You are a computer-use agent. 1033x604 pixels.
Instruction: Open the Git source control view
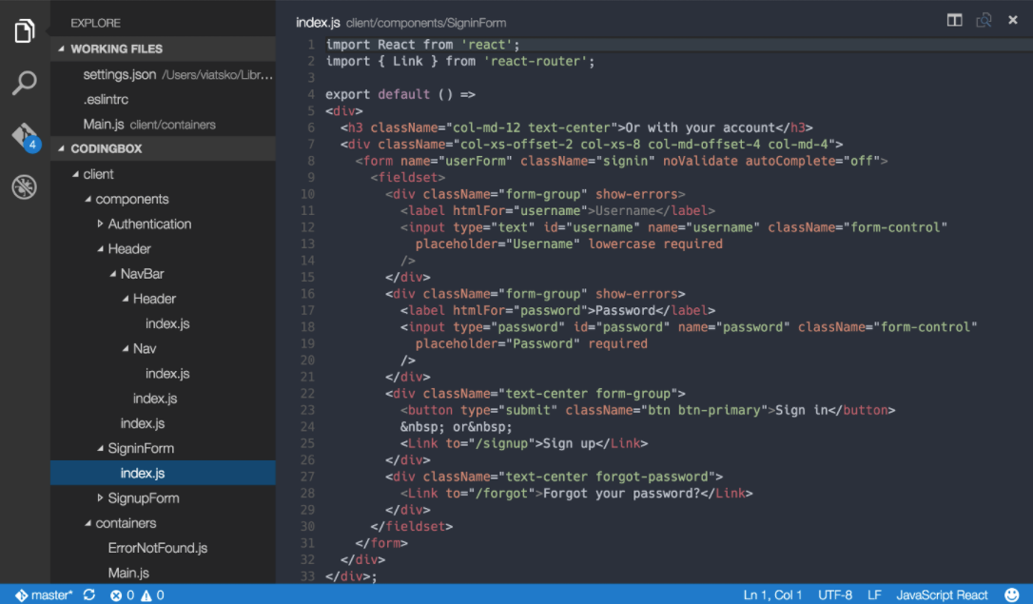26,137
